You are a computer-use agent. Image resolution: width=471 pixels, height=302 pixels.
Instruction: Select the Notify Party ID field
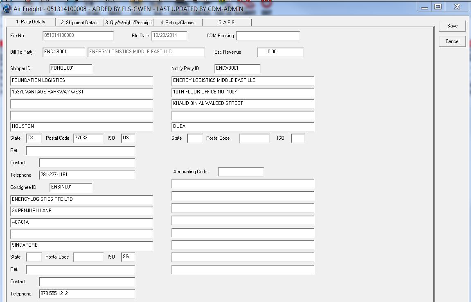tap(237, 68)
